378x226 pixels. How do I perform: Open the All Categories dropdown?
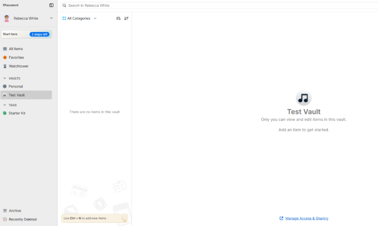[79, 18]
